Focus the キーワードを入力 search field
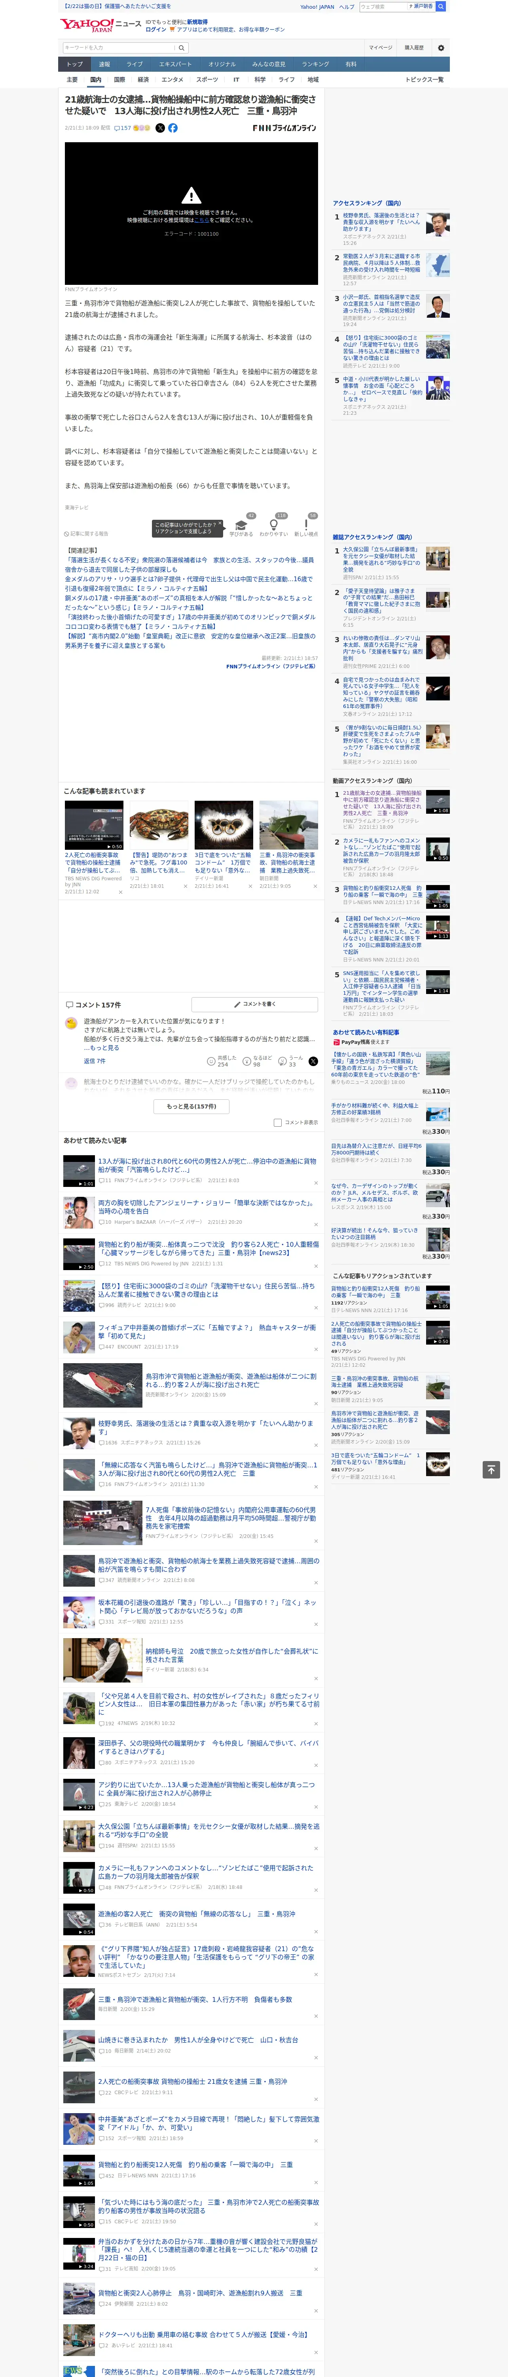 coord(119,48)
